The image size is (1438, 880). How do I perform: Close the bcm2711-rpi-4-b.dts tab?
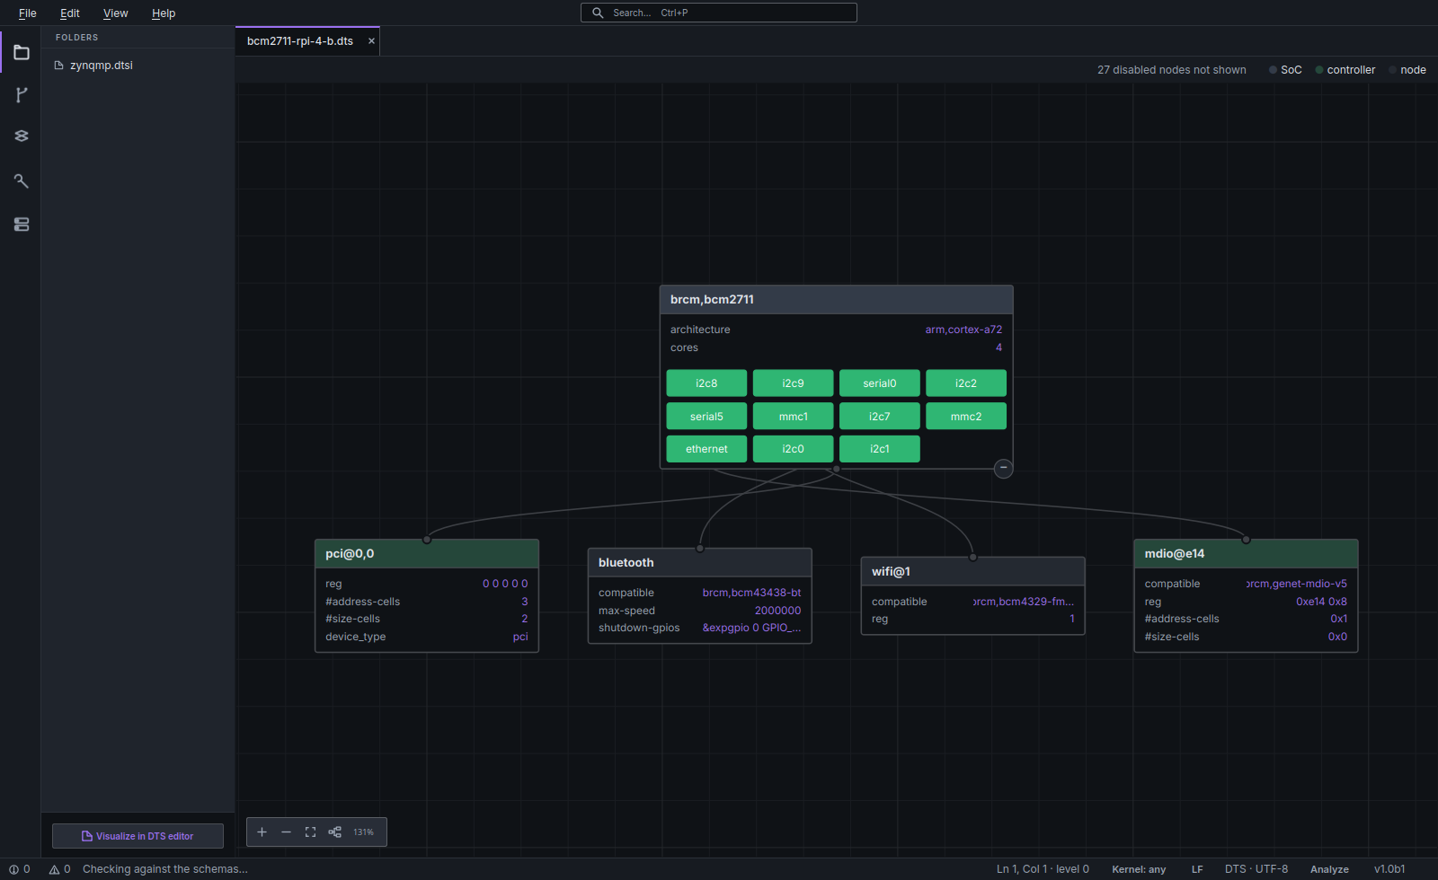click(x=371, y=41)
